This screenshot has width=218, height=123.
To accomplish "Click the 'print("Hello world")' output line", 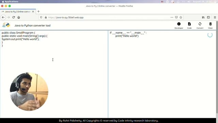I will [127, 36].
